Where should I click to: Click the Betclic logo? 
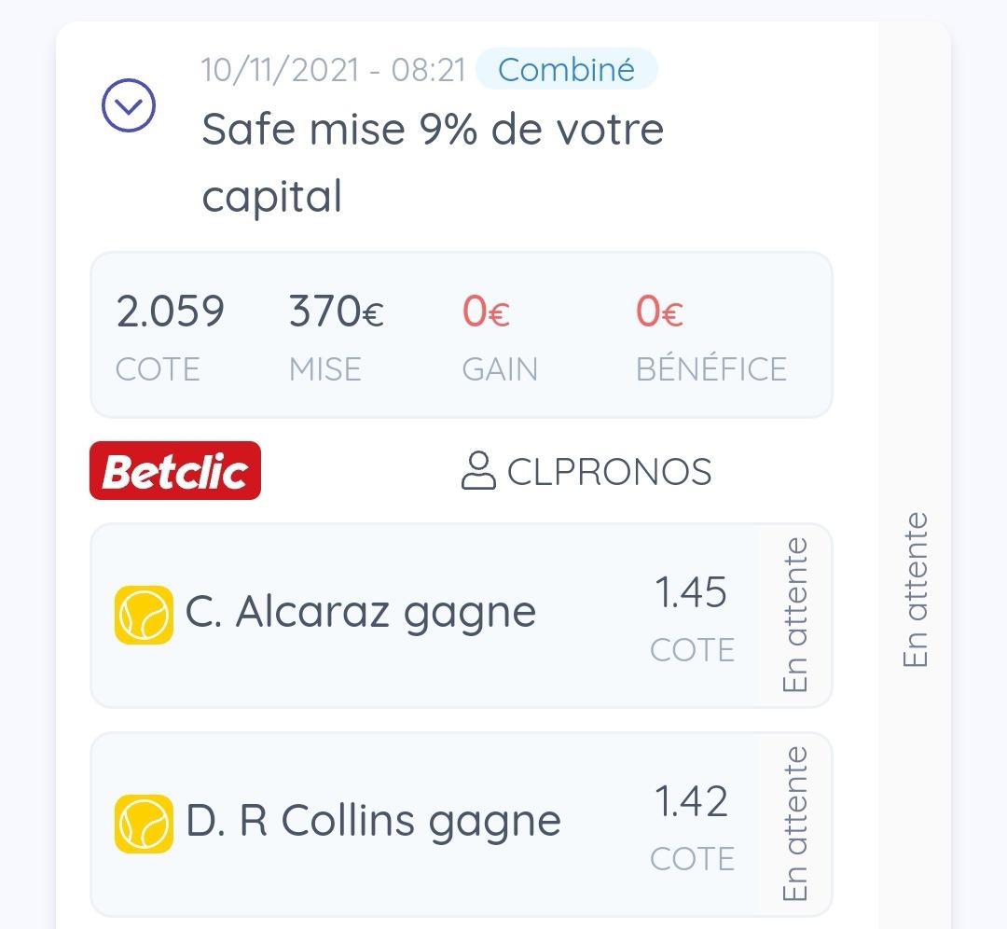tap(175, 471)
